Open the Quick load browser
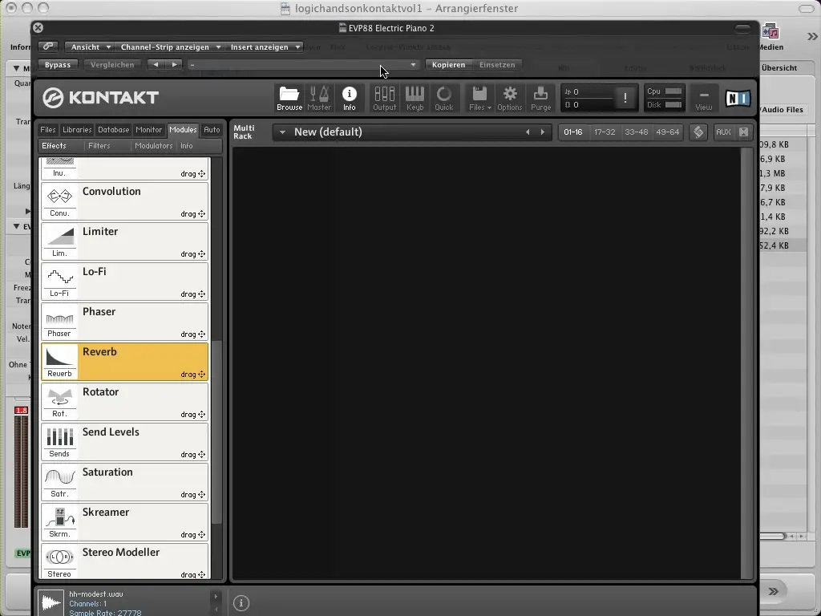The height and width of the screenshot is (616, 821). [x=444, y=98]
